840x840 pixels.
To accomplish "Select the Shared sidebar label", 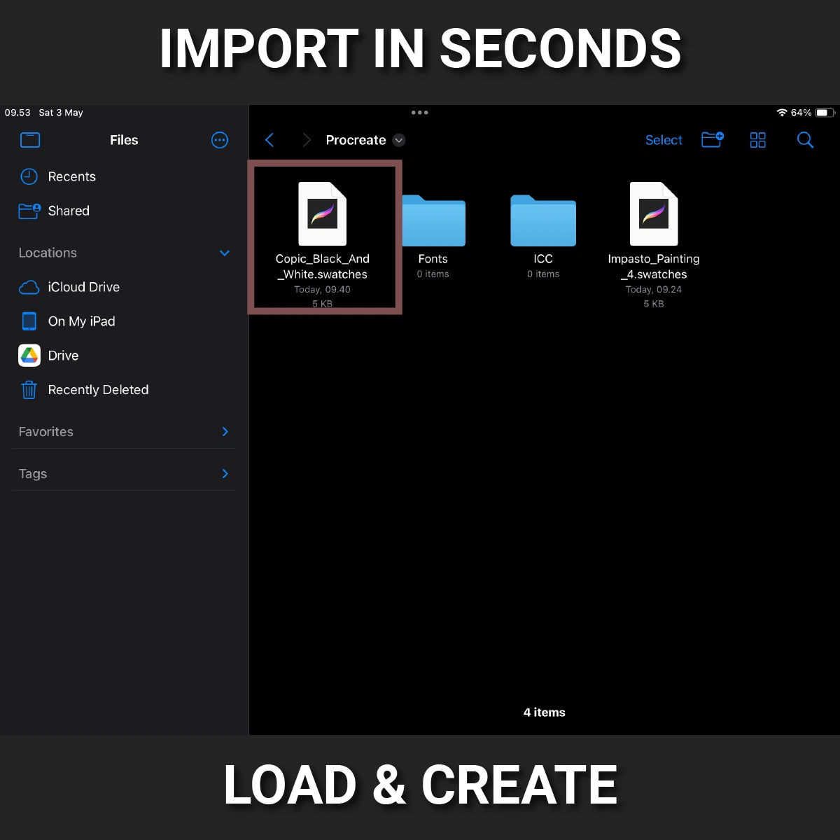I will 69,211.
